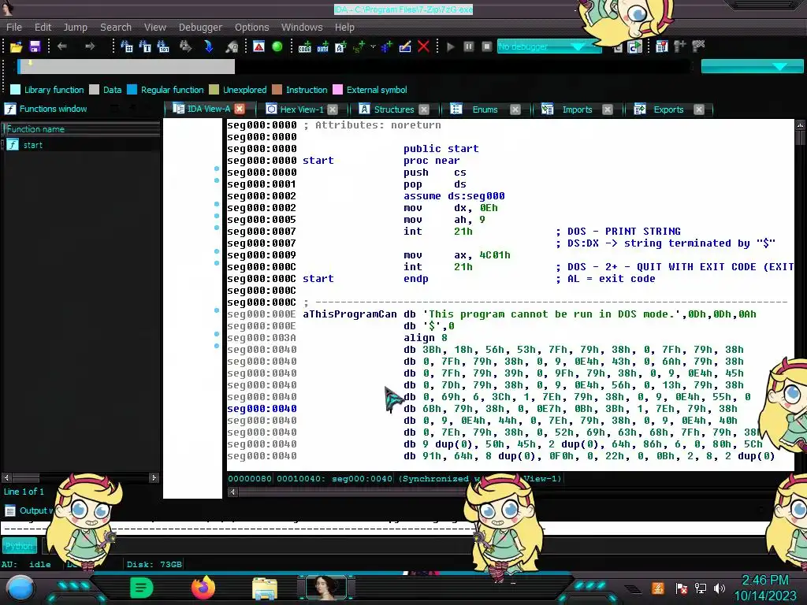
Task: Click the pause process button
Action: click(x=468, y=46)
